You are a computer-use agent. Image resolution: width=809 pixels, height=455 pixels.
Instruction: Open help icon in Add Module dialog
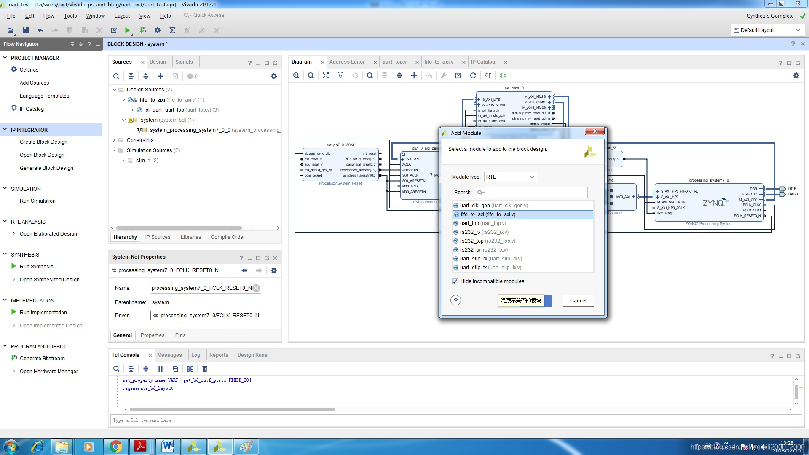coord(455,300)
